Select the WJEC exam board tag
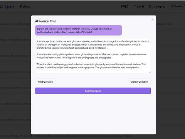The height and width of the screenshot is (139, 185). 124,7
